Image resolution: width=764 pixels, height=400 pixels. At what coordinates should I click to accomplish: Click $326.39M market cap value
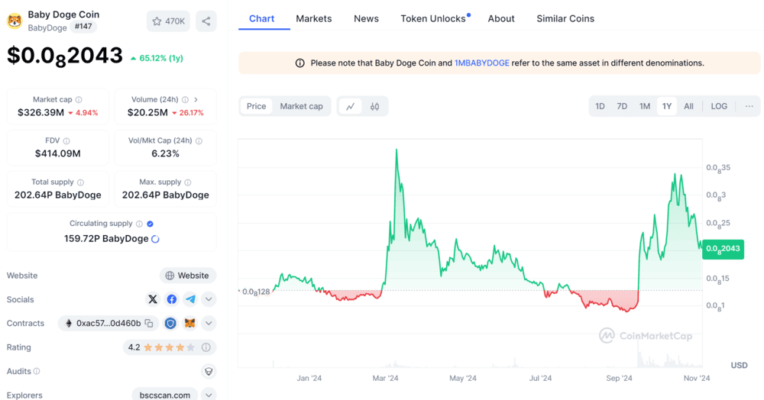(41, 113)
